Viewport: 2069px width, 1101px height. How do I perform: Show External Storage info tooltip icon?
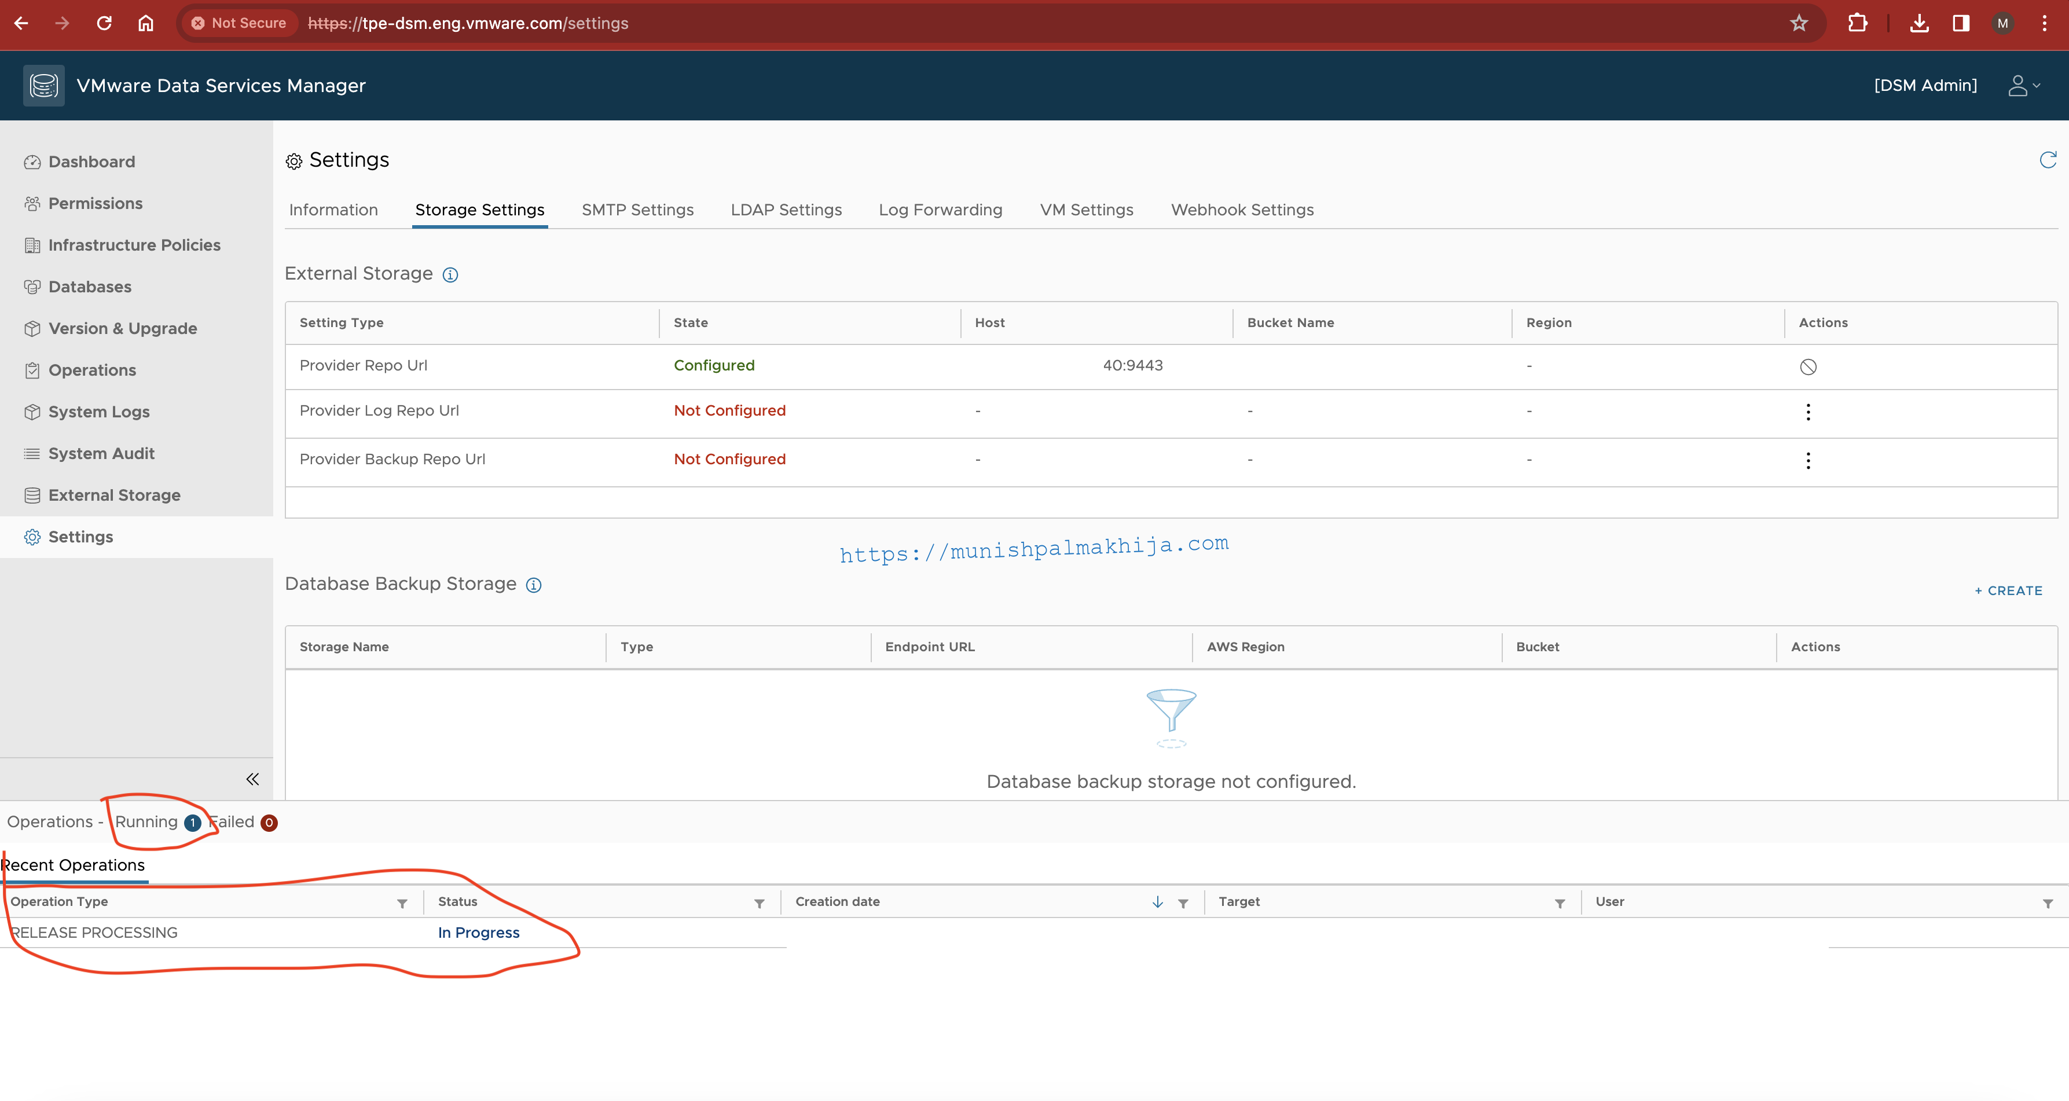pos(450,274)
